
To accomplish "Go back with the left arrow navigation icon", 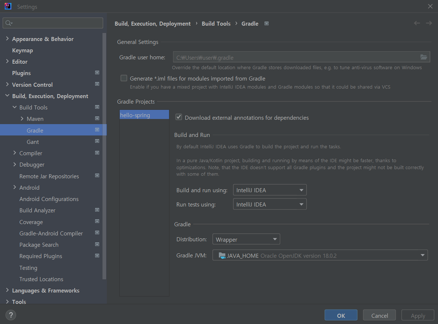I will click(x=417, y=23).
